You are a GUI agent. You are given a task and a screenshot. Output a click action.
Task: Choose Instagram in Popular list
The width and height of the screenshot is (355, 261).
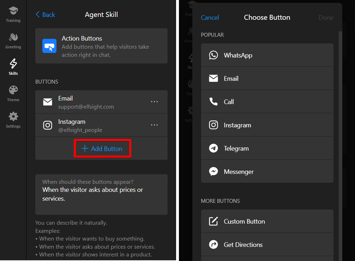(x=267, y=125)
